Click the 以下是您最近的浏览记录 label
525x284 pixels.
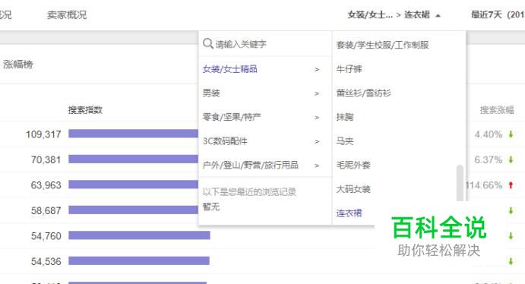[249, 191]
